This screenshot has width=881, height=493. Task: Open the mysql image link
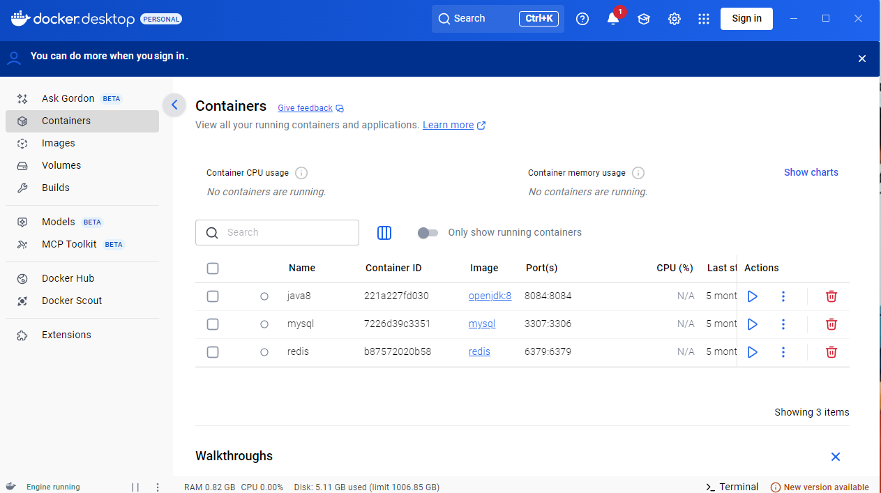482,324
